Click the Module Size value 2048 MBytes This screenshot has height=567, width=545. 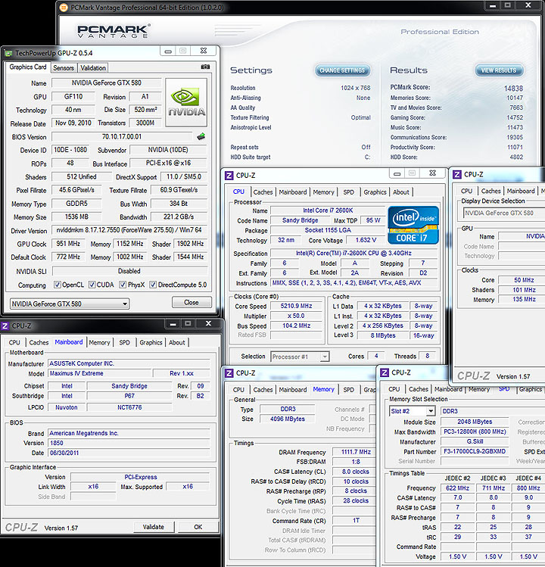coord(475,422)
